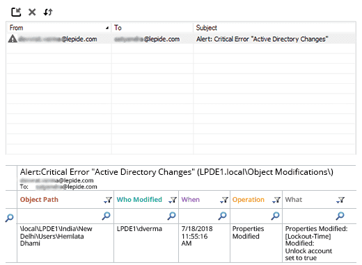The image size is (362, 265).
Task: Click the Operation column header
Action: [249, 200]
